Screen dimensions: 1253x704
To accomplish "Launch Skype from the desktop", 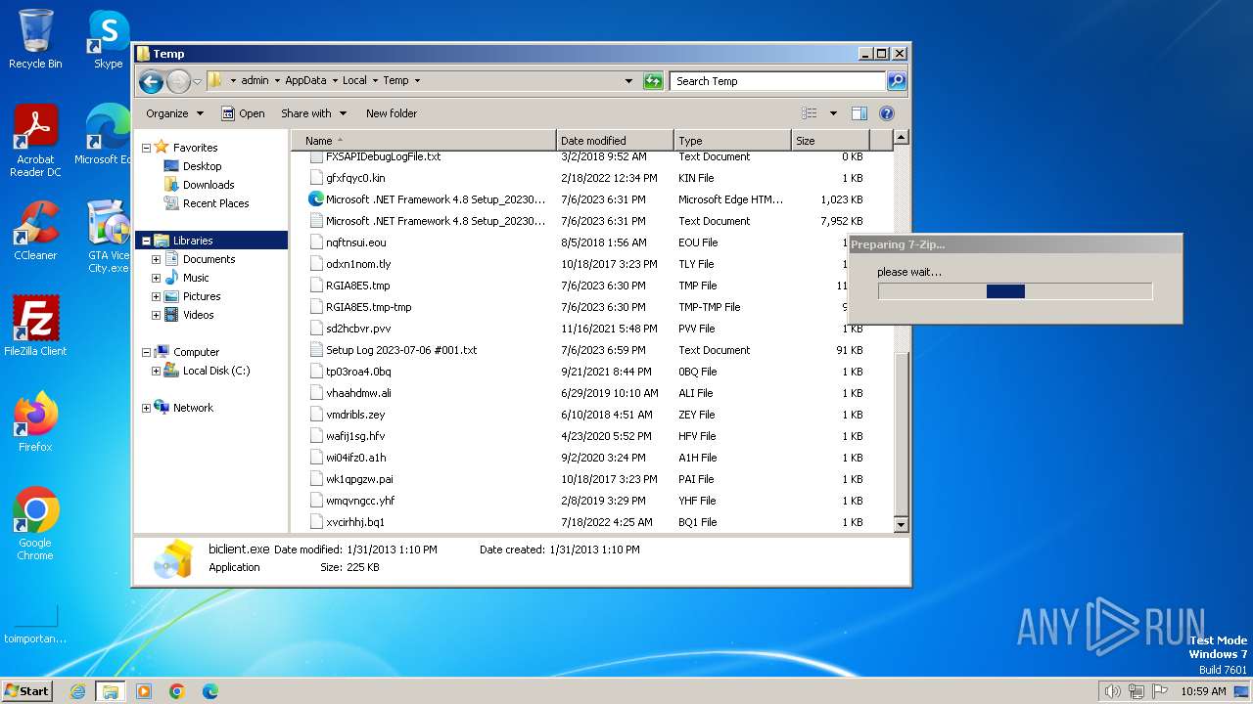I will pyautogui.click(x=108, y=39).
